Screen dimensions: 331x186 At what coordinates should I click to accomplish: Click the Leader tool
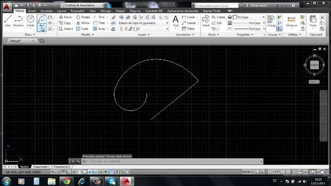pyautogui.click(x=189, y=23)
